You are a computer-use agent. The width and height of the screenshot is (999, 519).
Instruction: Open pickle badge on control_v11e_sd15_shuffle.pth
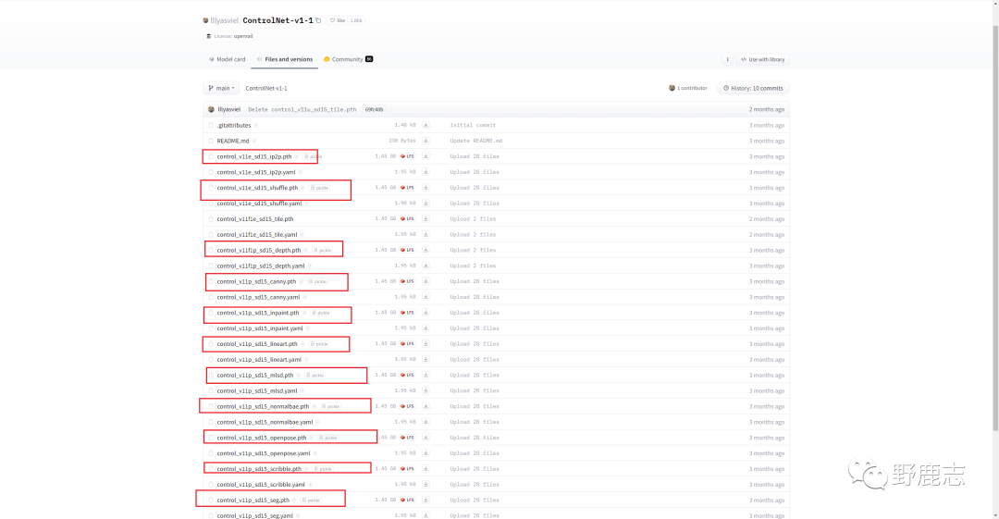[x=320, y=188]
